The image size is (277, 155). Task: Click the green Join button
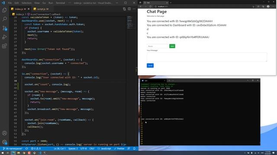[x=172, y=46]
